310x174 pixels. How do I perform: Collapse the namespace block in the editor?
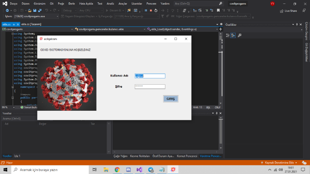click(x=13, y=87)
